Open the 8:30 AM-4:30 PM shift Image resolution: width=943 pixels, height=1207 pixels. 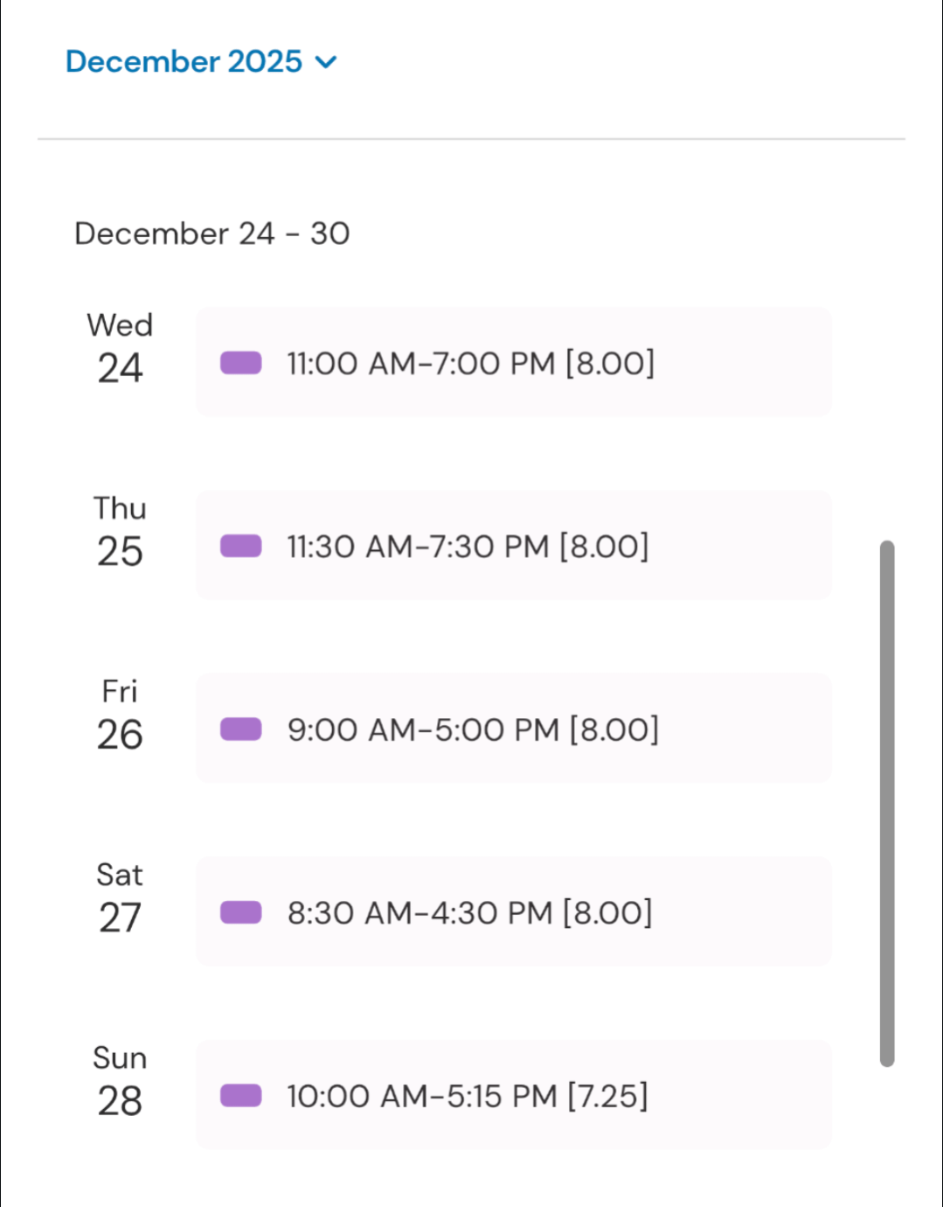tap(469, 913)
